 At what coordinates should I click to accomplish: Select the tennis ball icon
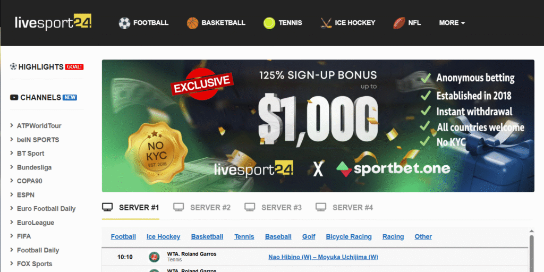click(x=269, y=23)
